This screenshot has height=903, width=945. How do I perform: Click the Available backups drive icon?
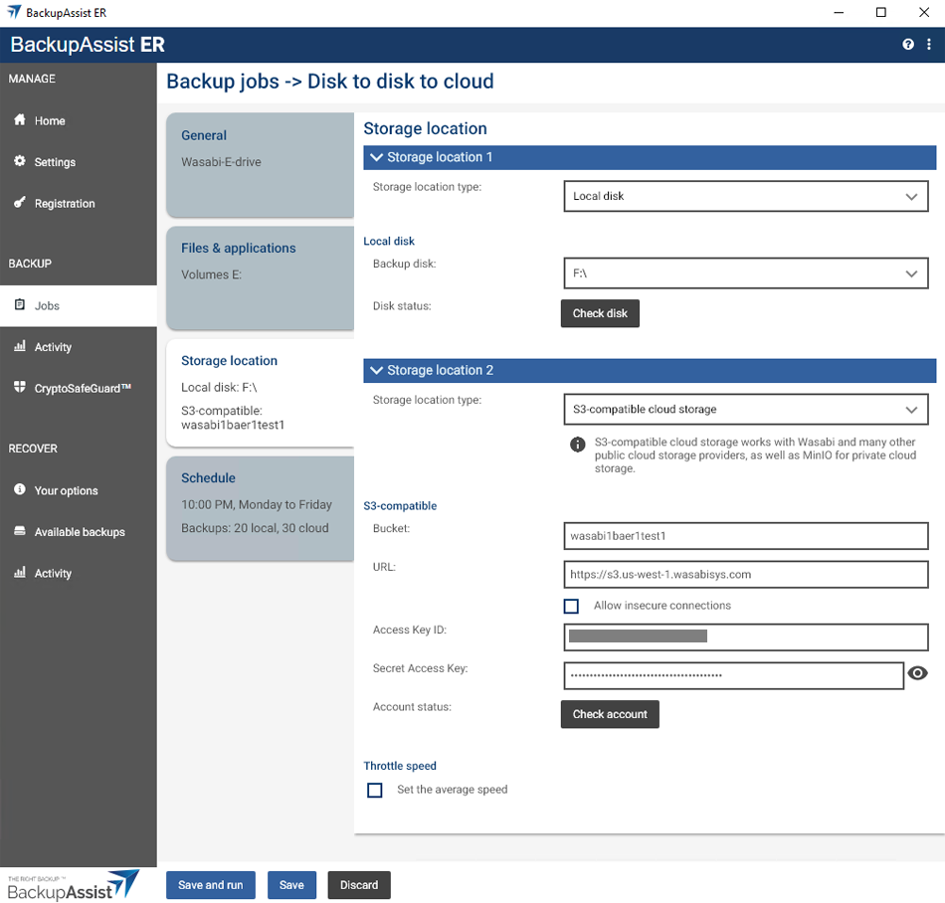[20, 531]
